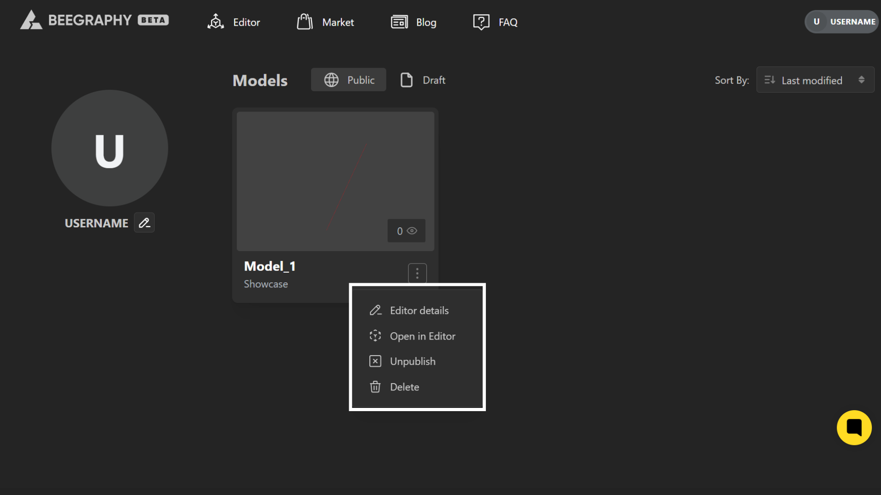Toggle Model_1 three-dot options menu

(x=417, y=274)
